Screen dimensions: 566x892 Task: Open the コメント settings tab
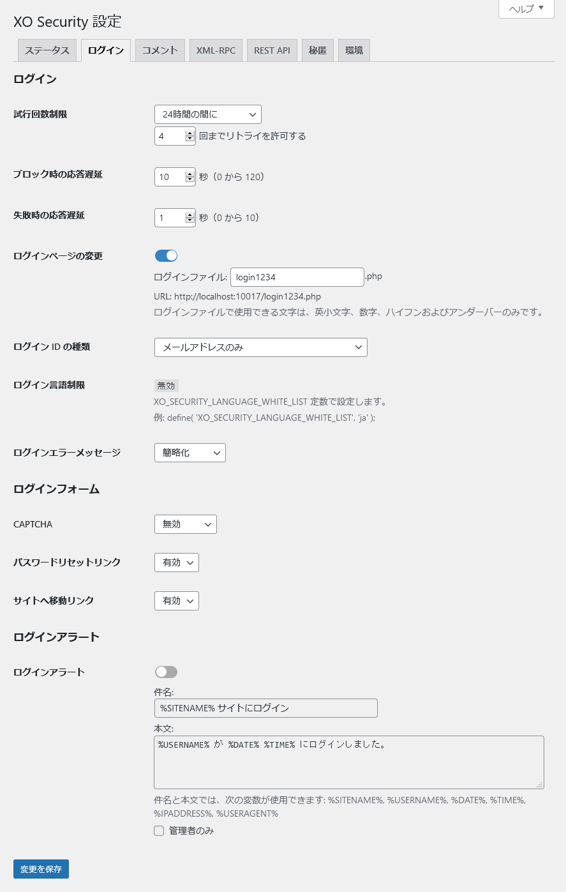(160, 50)
